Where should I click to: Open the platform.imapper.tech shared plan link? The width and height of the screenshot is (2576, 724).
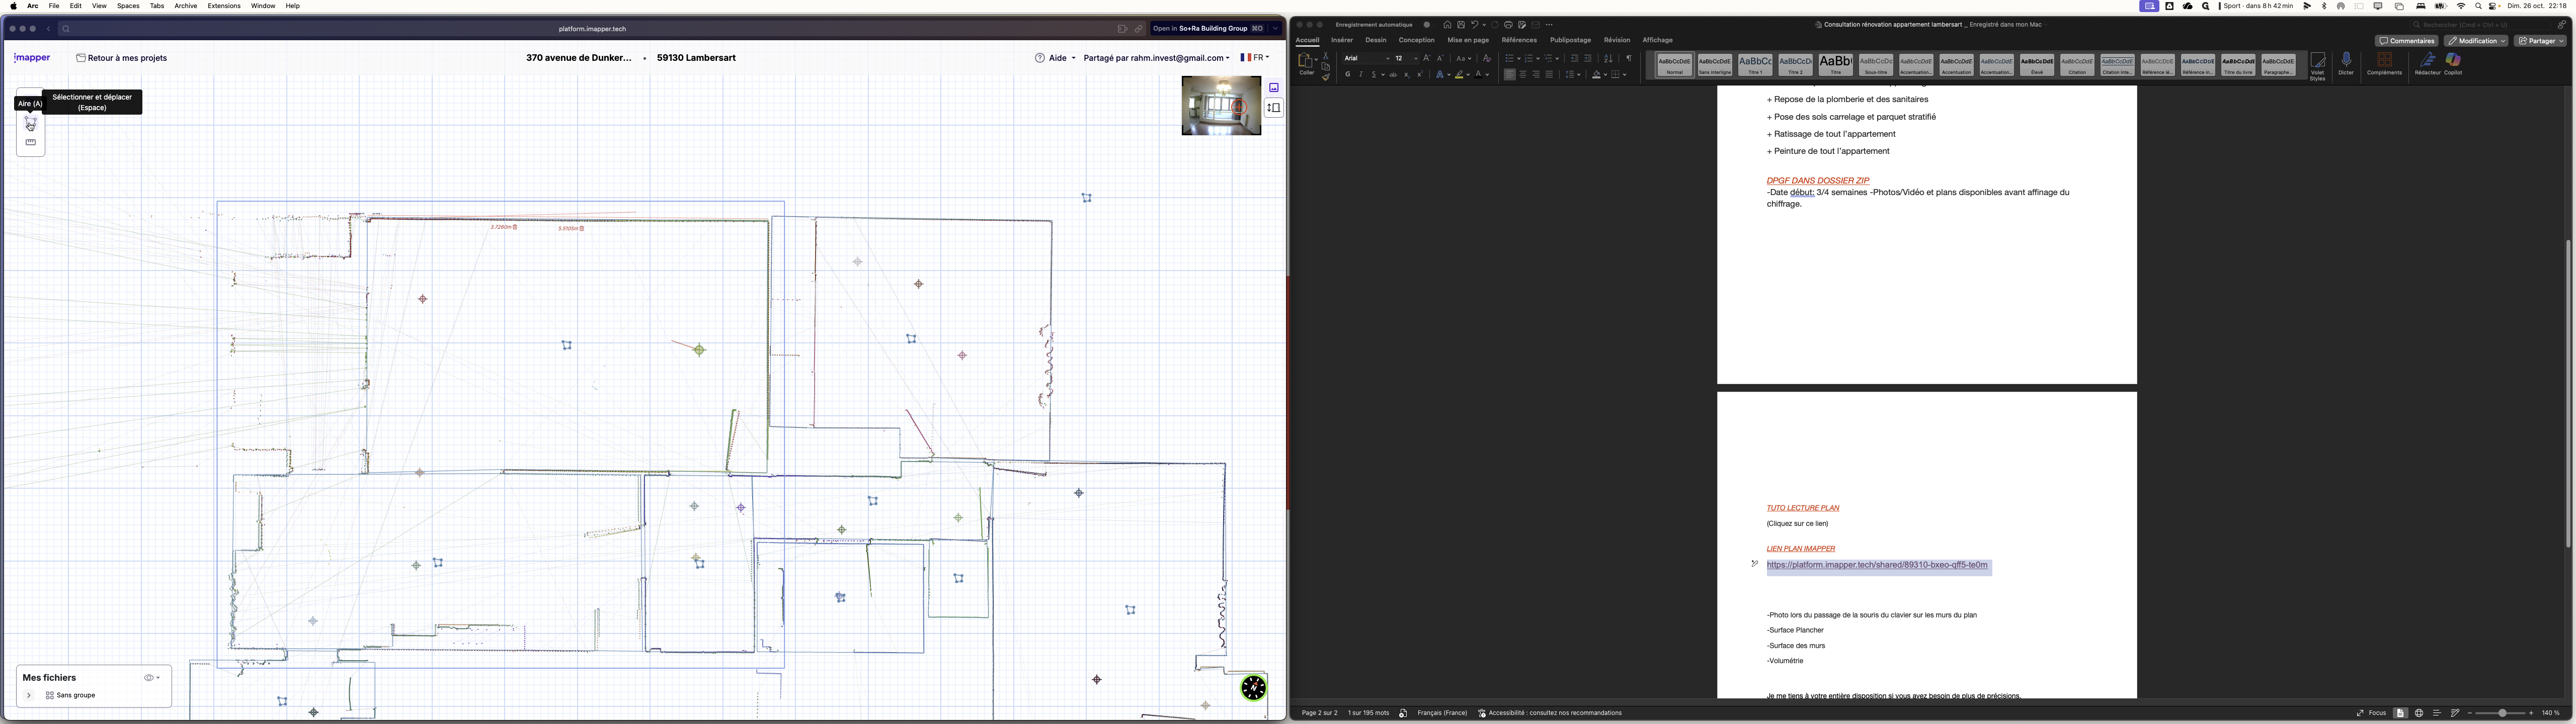(x=1877, y=565)
